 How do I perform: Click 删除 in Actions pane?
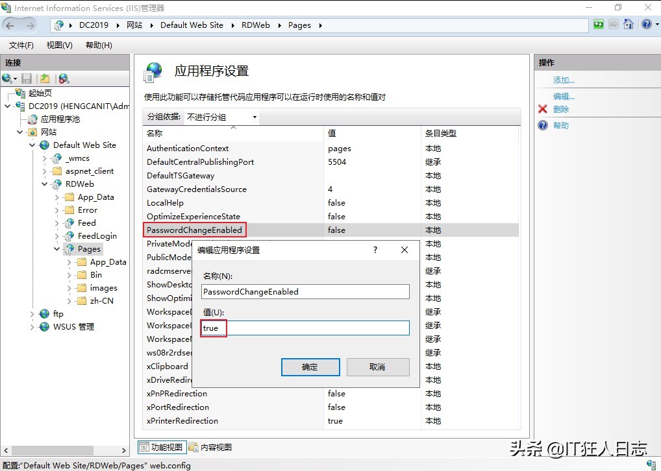560,109
